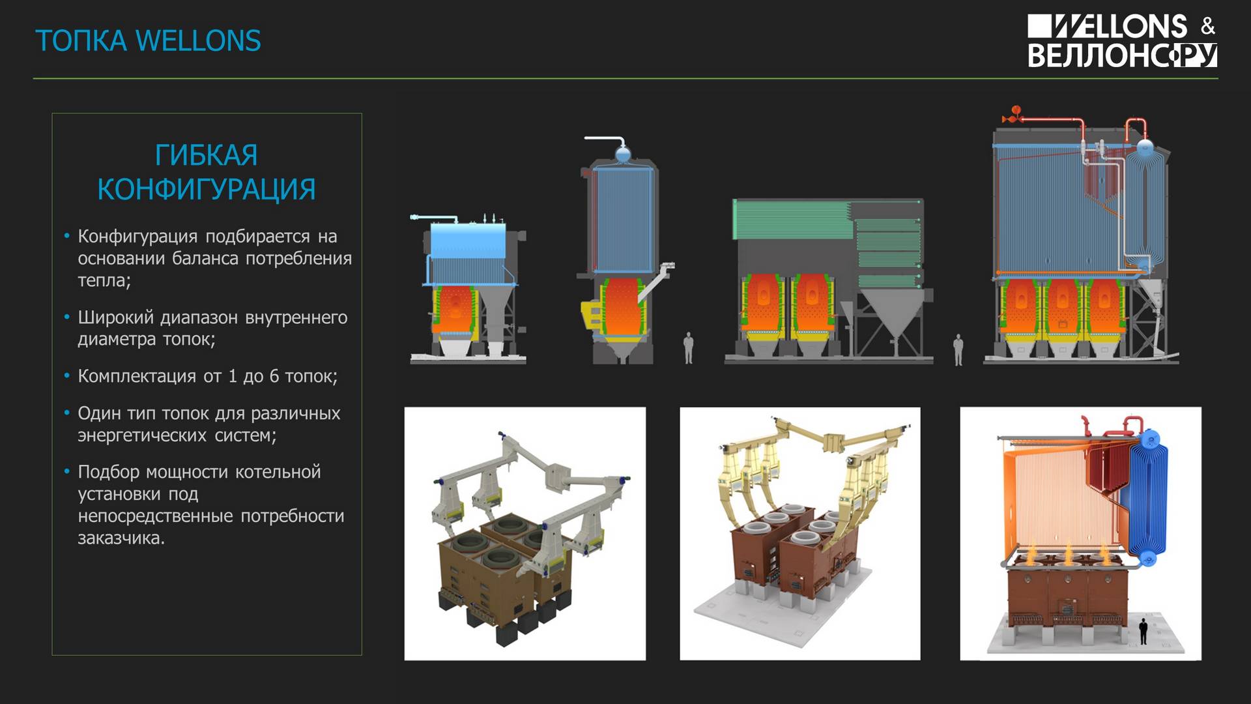Click red valve on the large boiler piping
The width and height of the screenshot is (1251, 704).
[1014, 115]
